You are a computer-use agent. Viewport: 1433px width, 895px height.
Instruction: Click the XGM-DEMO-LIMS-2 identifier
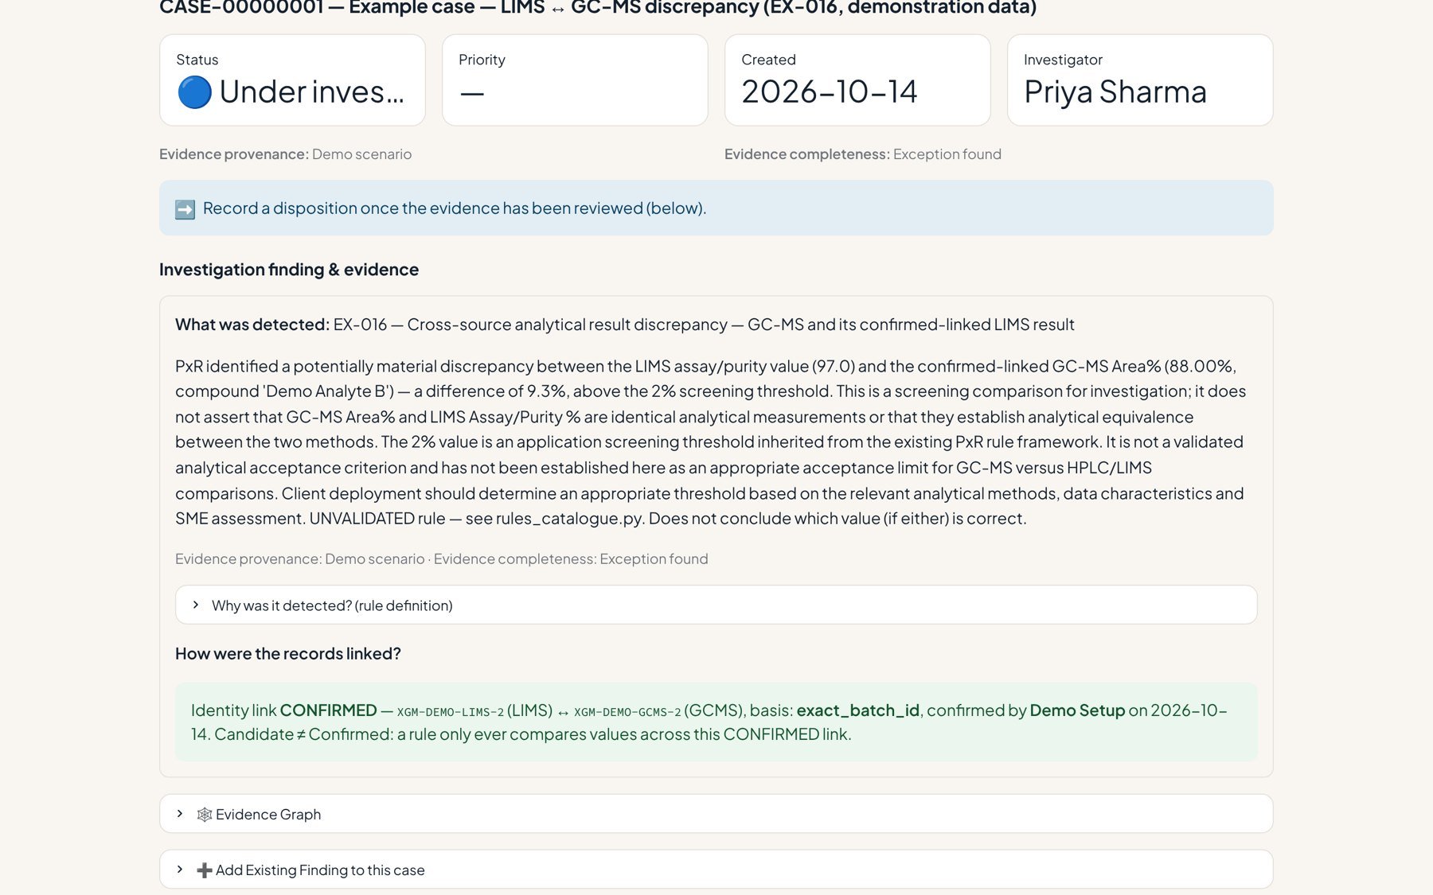(451, 712)
